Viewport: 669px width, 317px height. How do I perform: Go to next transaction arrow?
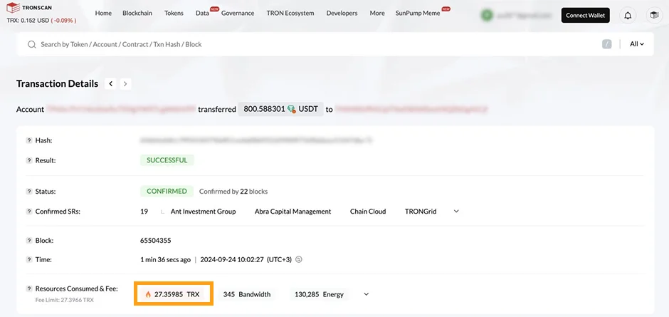[125, 84]
